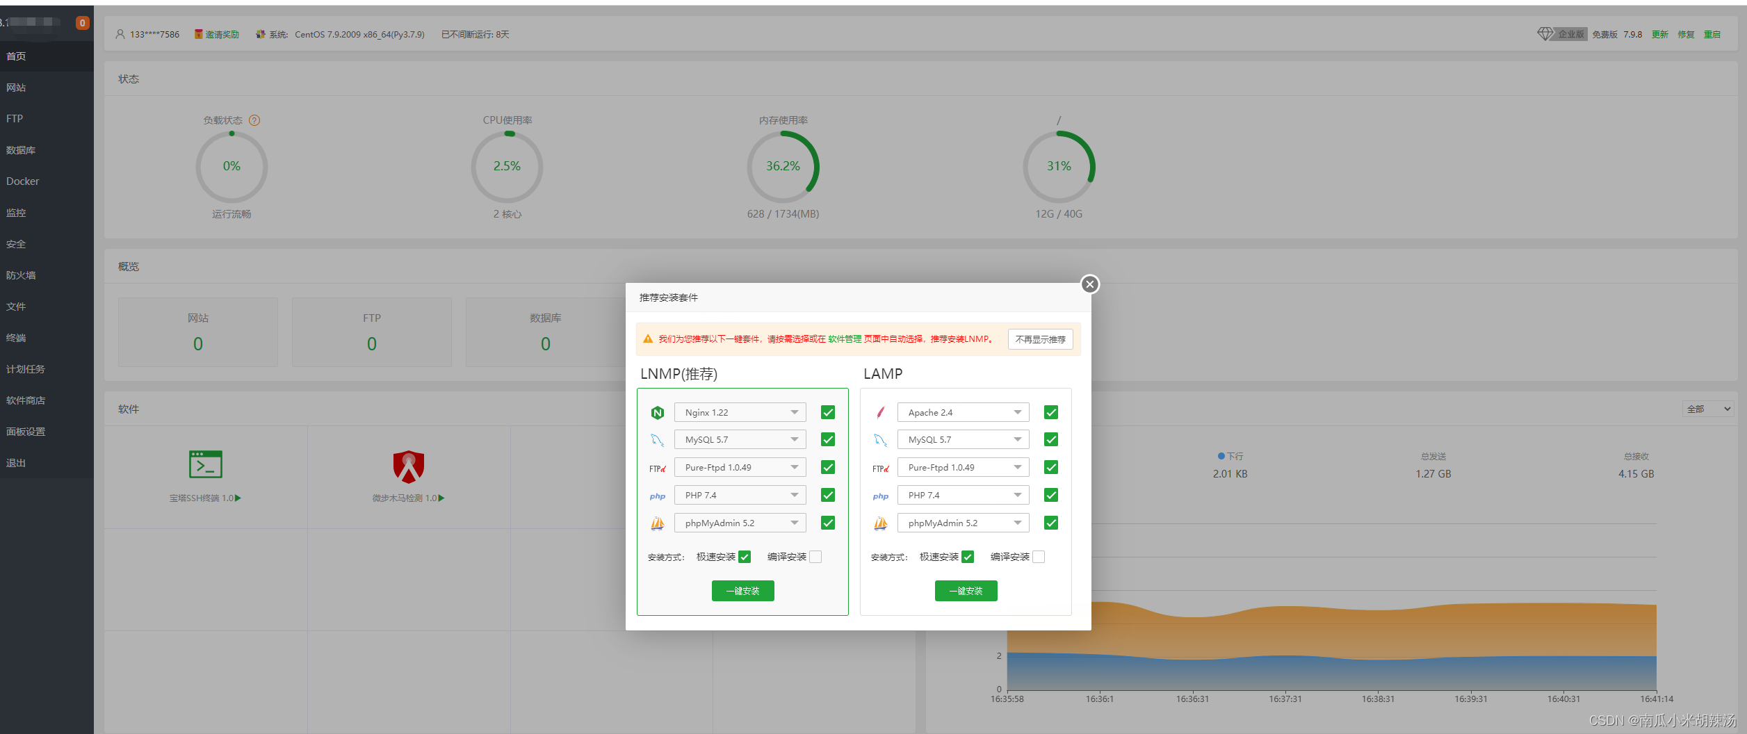Click 更新 link in header
Screen dimensions: 1747x734
pos(1660,34)
